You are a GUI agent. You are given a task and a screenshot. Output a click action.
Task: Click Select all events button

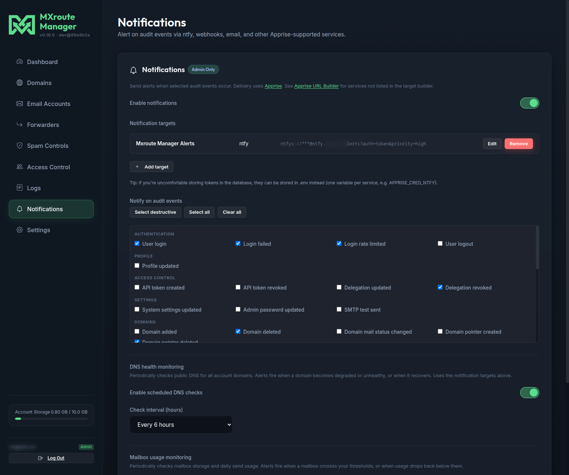click(x=199, y=212)
